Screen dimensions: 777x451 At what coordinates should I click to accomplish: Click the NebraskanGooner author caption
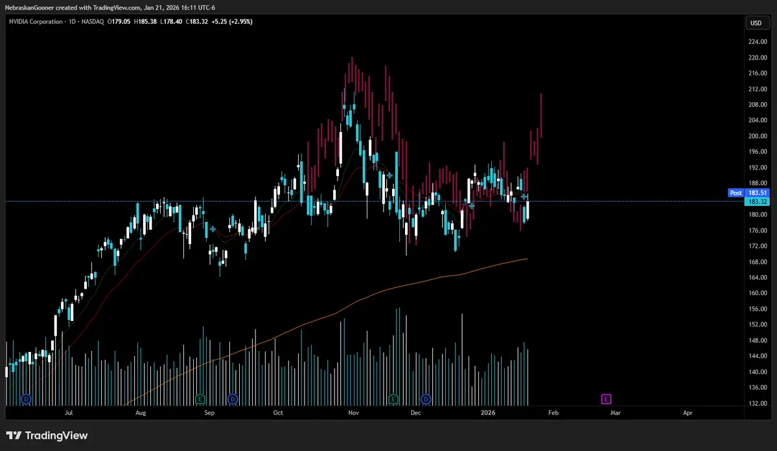(x=29, y=7)
